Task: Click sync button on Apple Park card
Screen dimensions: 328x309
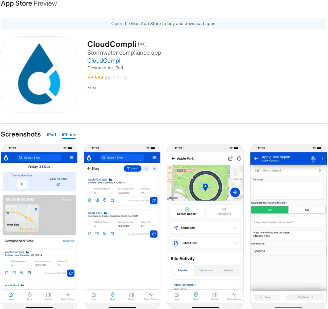Action: (x=154, y=234)
